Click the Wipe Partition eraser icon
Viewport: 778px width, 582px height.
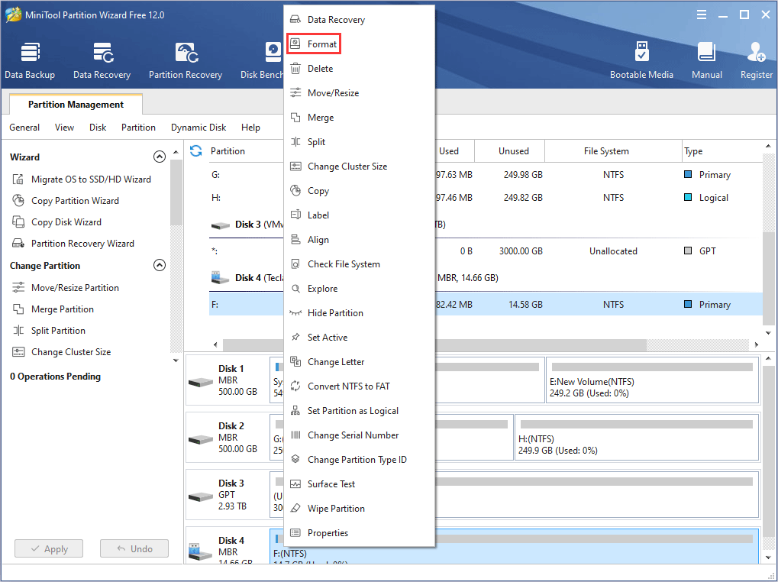pyautogui.click(x=295, y=508)
